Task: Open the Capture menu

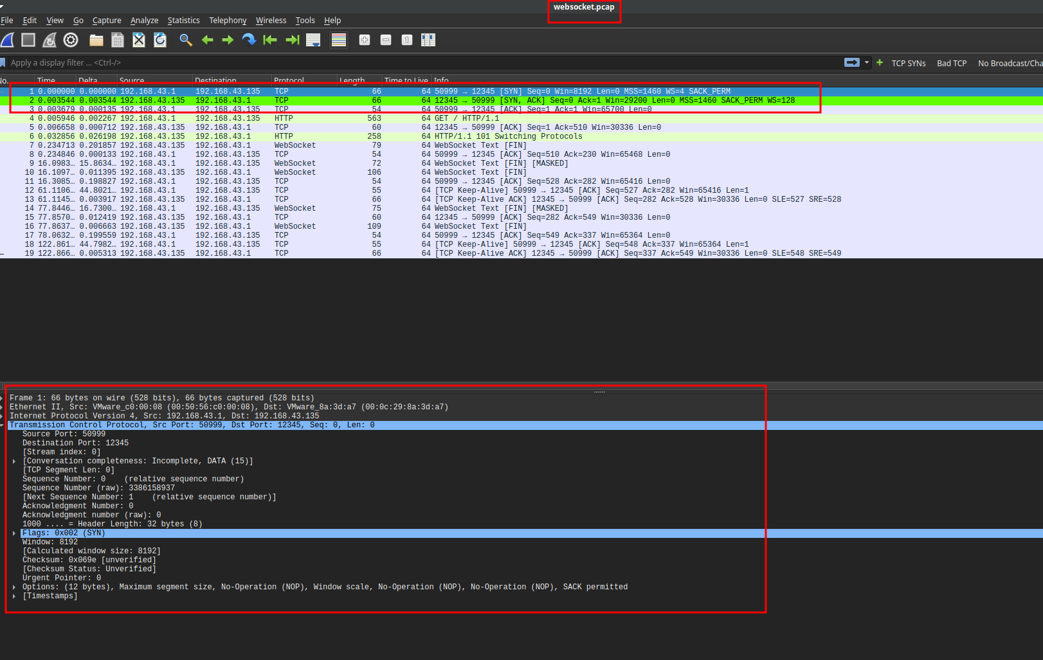Action: click(107, 21)
